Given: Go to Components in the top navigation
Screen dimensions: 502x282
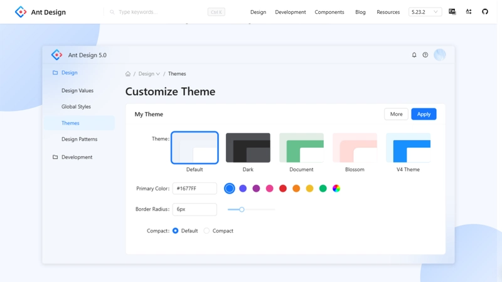Looking at the screenshot, I should coord(329,12).
